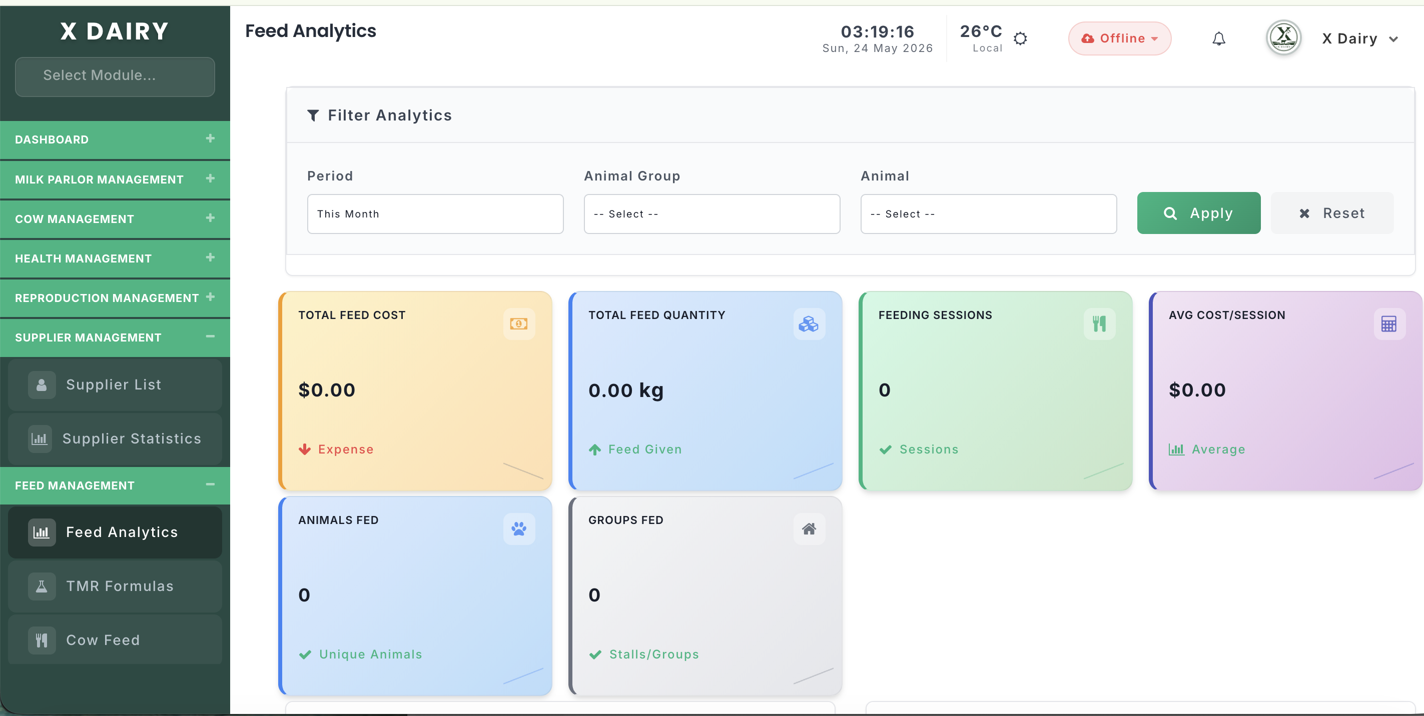Viewport: 1424px width, 716px height.
Task: Click the checkmark beside Sessions
Action: pos(886,449)
